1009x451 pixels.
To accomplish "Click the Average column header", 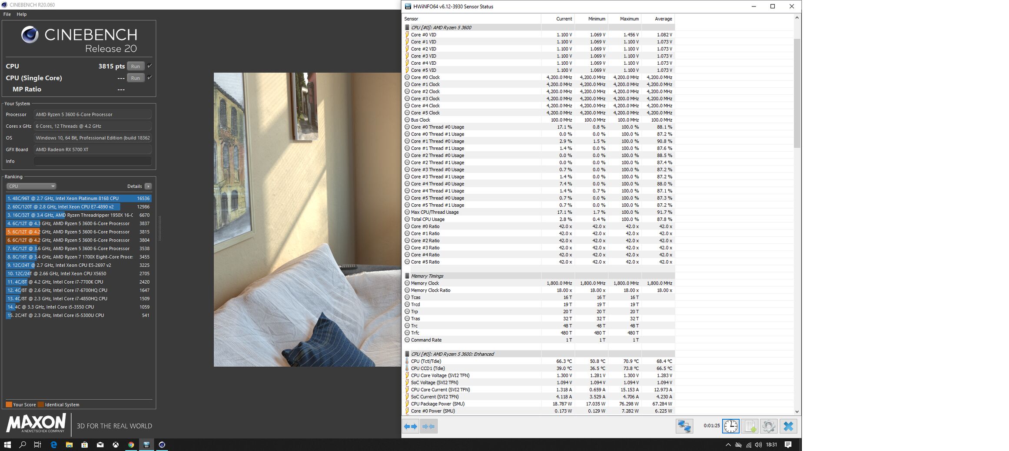I will tap(658, 19).
